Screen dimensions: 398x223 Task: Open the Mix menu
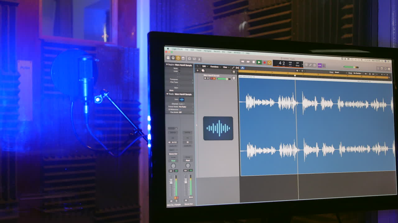click(x=223, y=52)
